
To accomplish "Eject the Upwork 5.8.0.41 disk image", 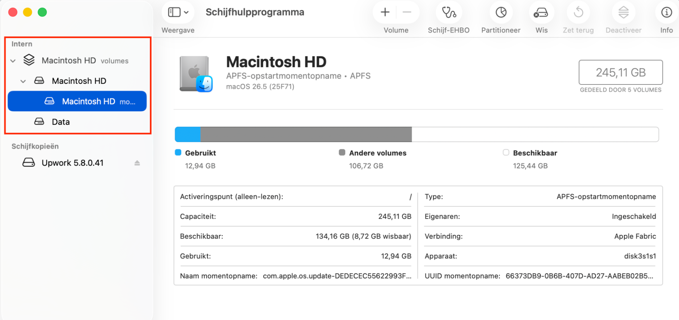I will coord(137,163).
